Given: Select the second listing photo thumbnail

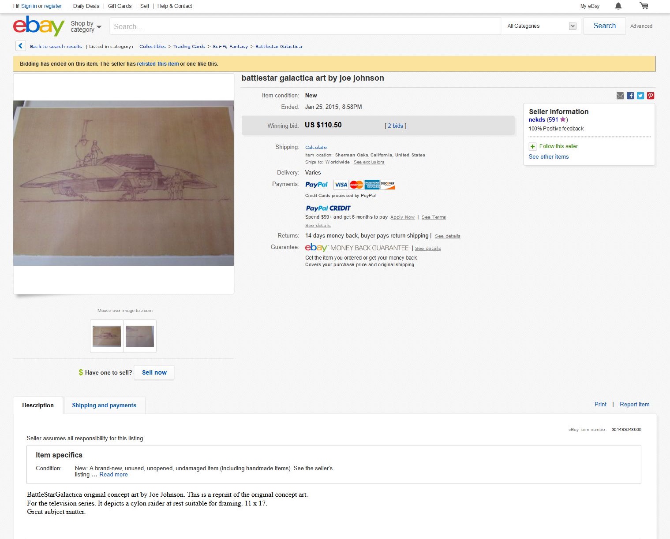Looking at the screenshot, I should [x=140, y=336].
